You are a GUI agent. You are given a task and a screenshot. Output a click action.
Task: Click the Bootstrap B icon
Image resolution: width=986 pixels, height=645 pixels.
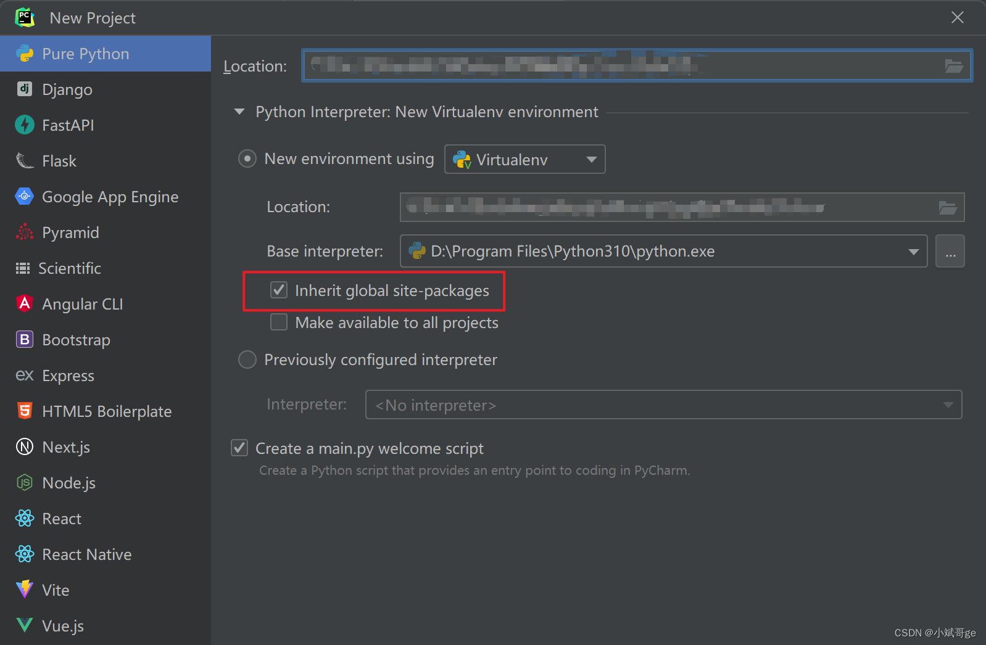coord(25,339)
